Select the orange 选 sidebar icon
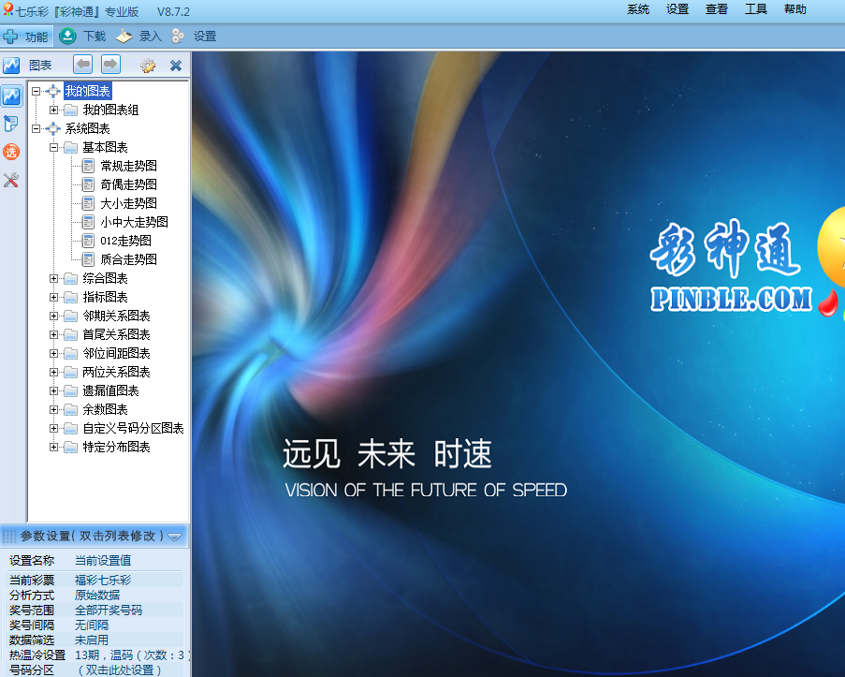Image resolution: width=845 pixels, height=677 pixels. tap(11, 152)
